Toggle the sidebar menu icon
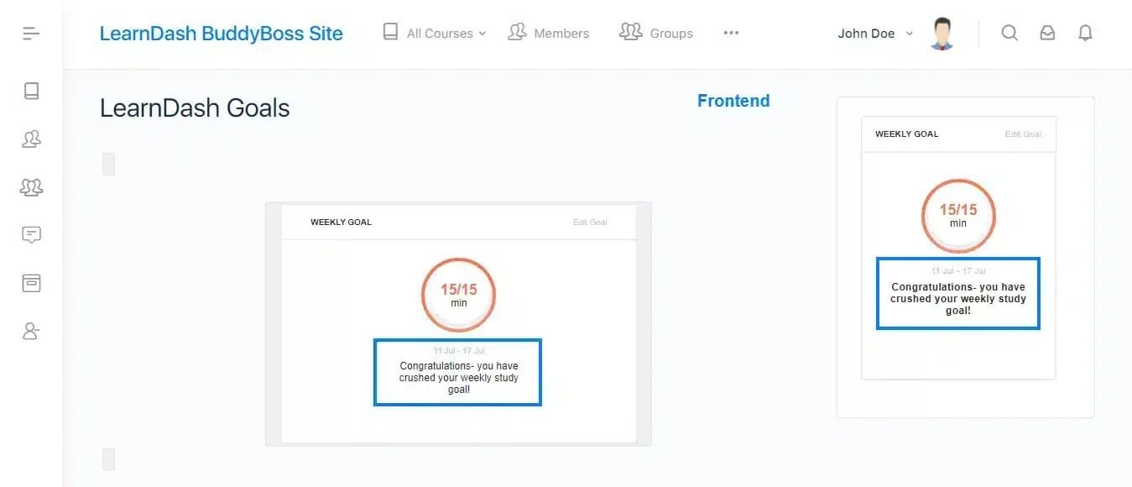The height and width of the screenshot is (487, 1132). [31, 34]
